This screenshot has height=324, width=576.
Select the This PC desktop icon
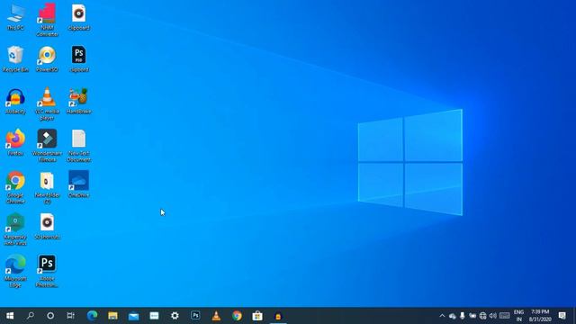(15, 17)
